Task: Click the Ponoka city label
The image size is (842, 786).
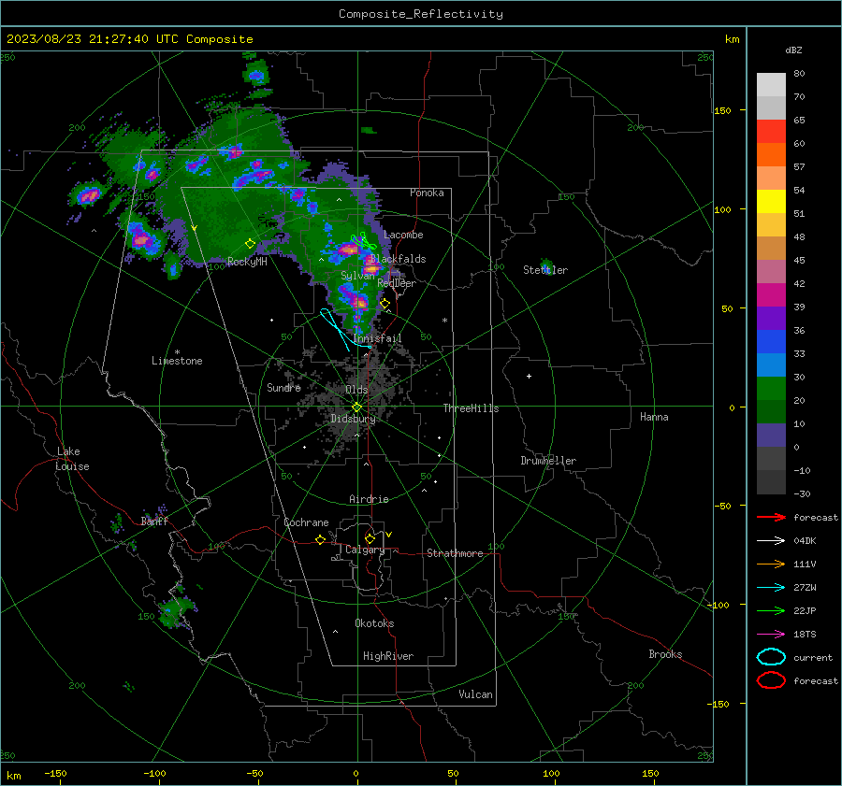Action: [427, 193]
